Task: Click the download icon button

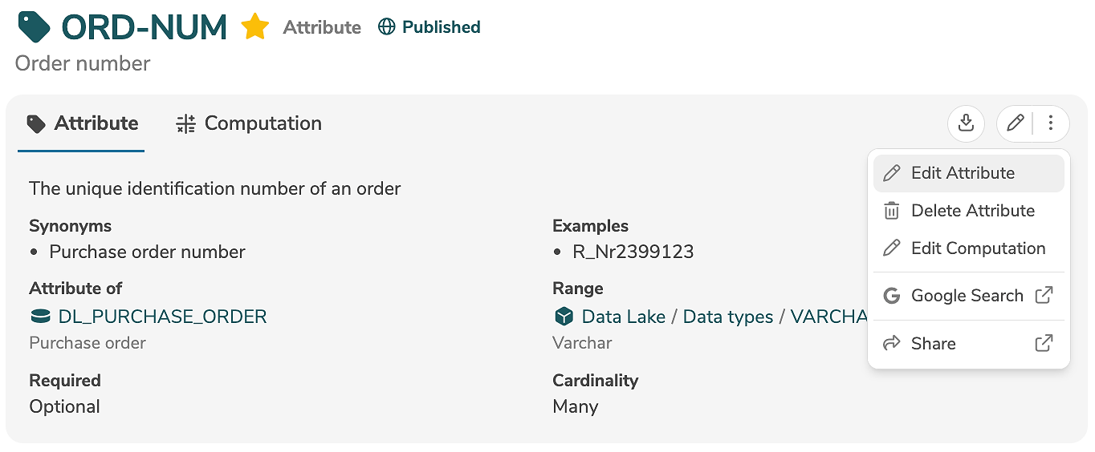Action: pyautogui.click(x=967, y=123)
